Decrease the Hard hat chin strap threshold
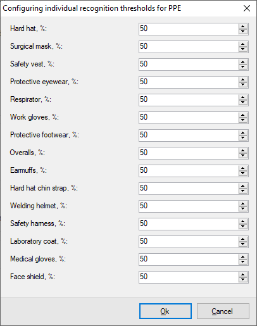Screen dimensions: 257x326 pyautogui.click(x=243, y=191)
